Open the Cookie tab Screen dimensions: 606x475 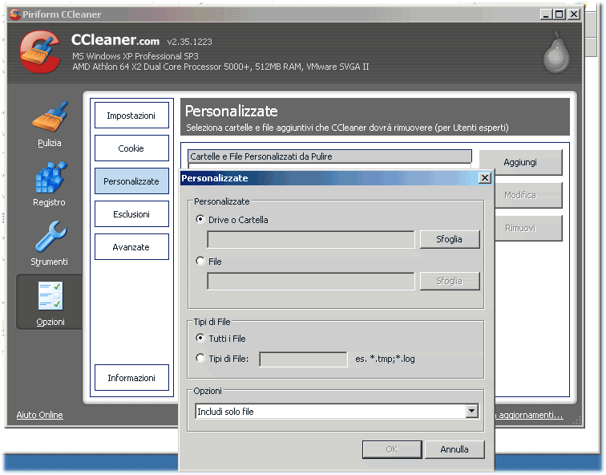click(x=131, y=148)
